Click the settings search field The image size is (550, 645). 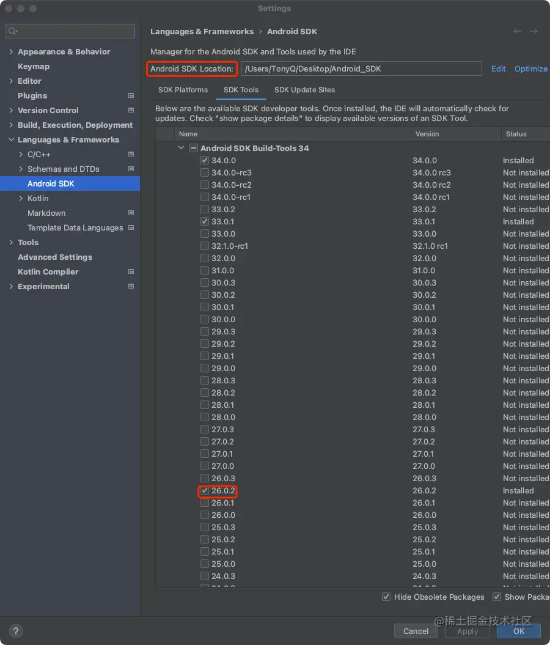coord(70,31)
